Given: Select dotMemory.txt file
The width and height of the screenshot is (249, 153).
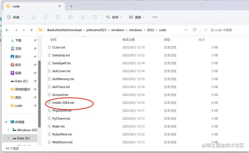Looking at the screenshot, I should coord(63,79).
